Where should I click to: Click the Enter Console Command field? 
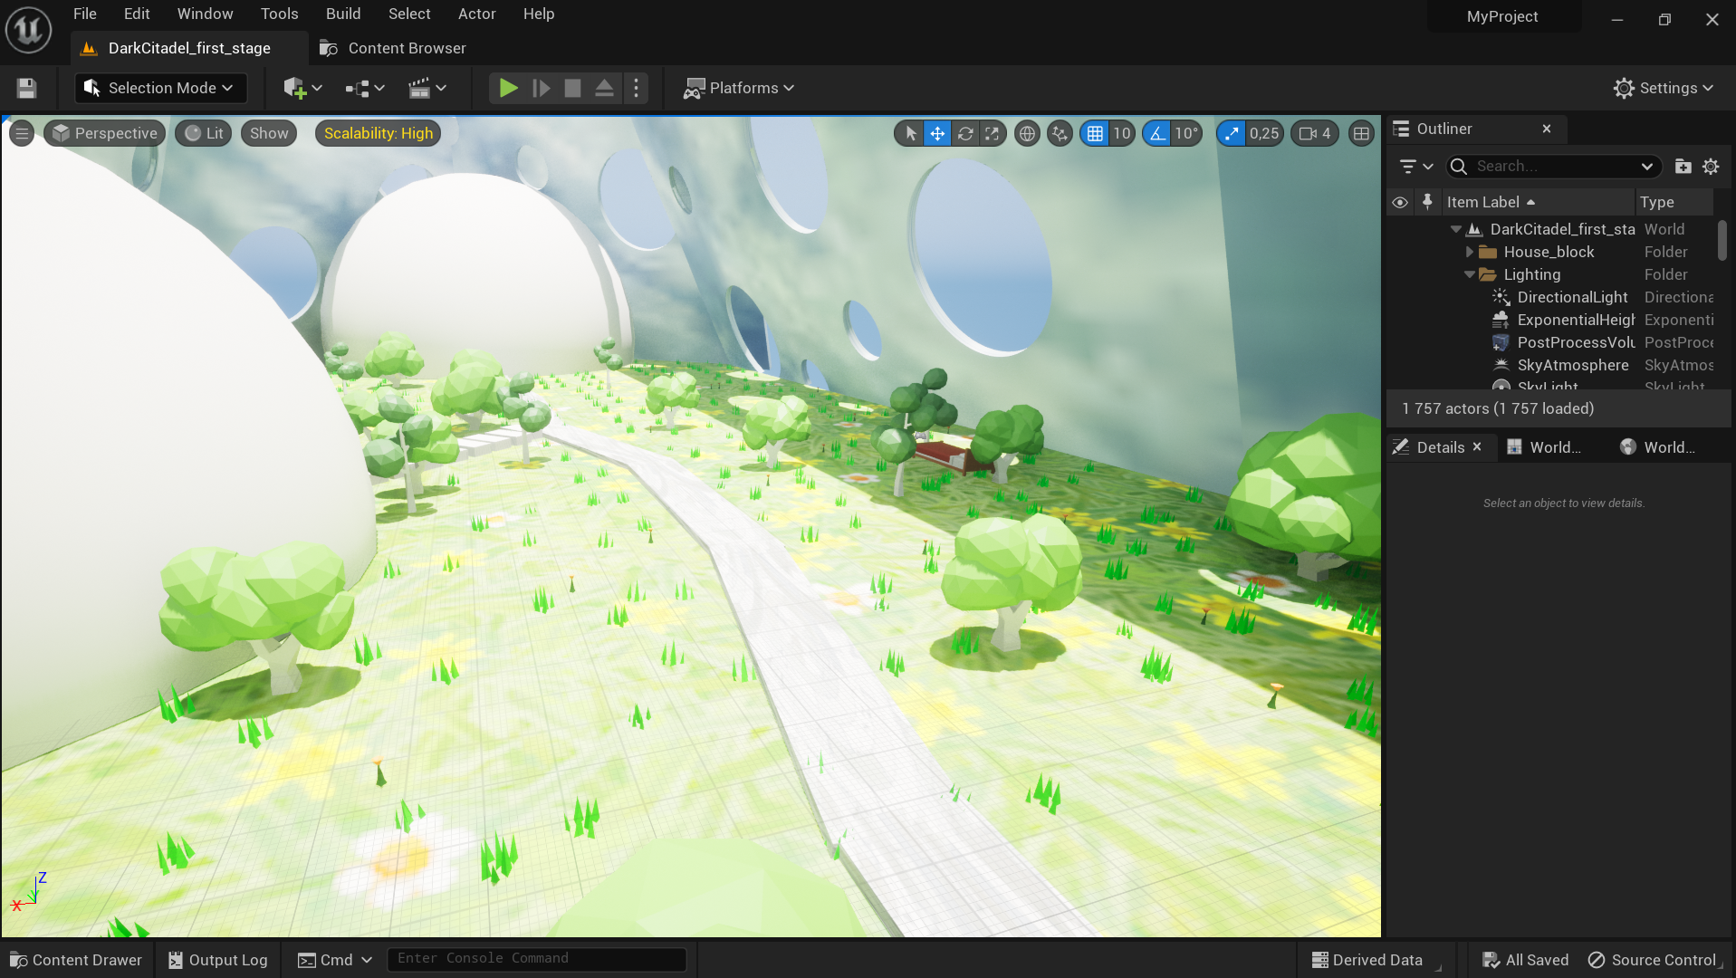coord(536,958)
